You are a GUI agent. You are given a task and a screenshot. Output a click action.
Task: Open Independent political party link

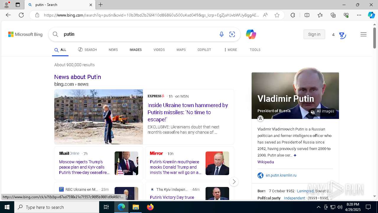294,198
